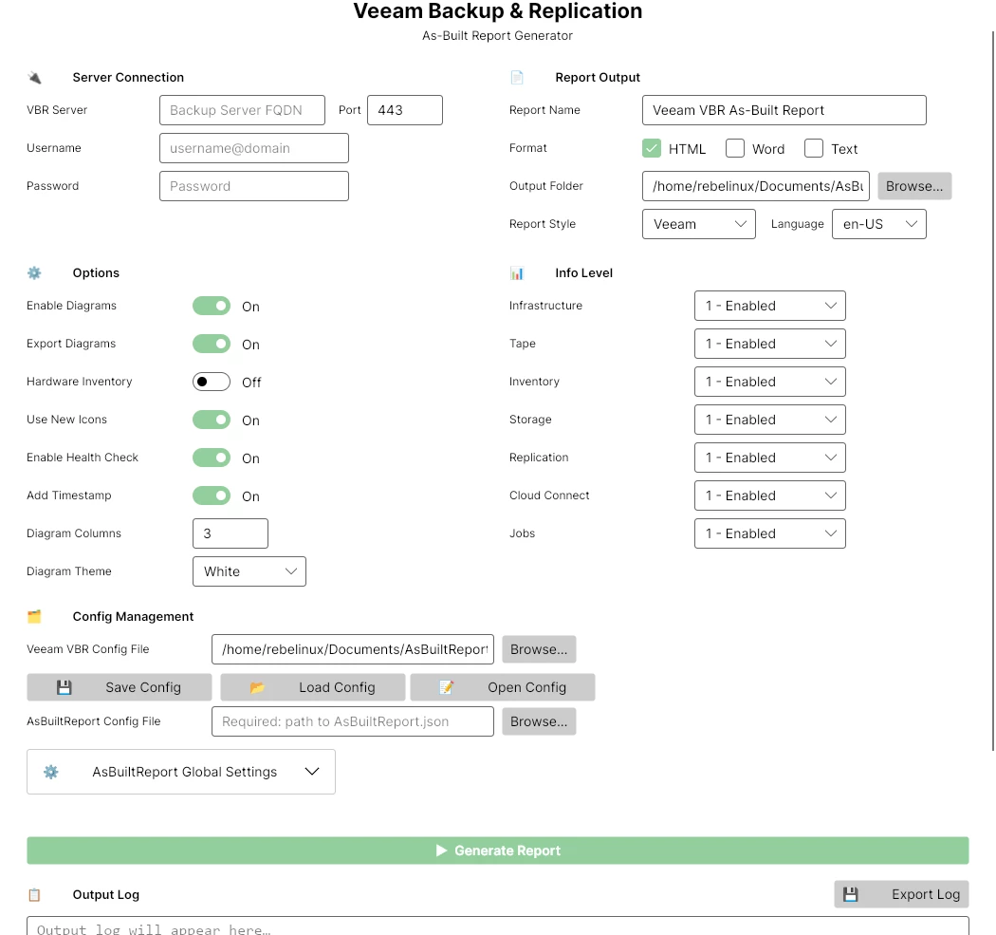Click the gear icon beside Options heading
996x935 pixels.
[x=34, y=273]
